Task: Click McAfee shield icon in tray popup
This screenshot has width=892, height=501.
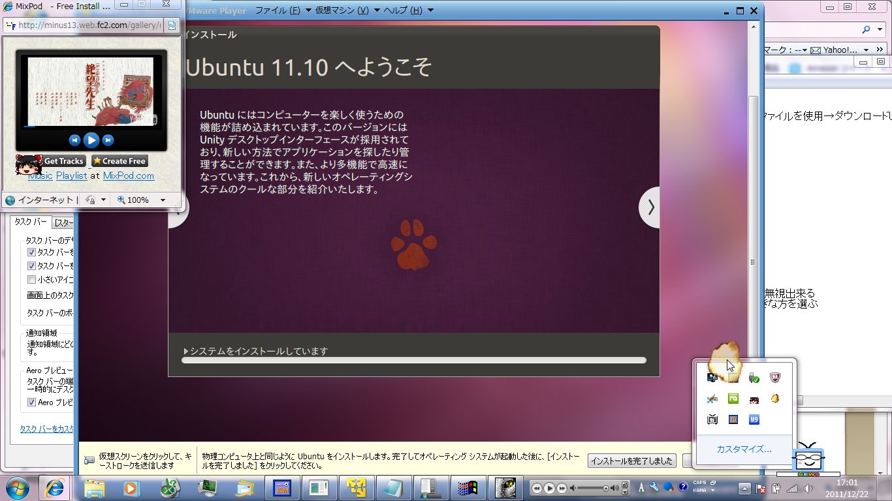Action: [x=774, y=378]
